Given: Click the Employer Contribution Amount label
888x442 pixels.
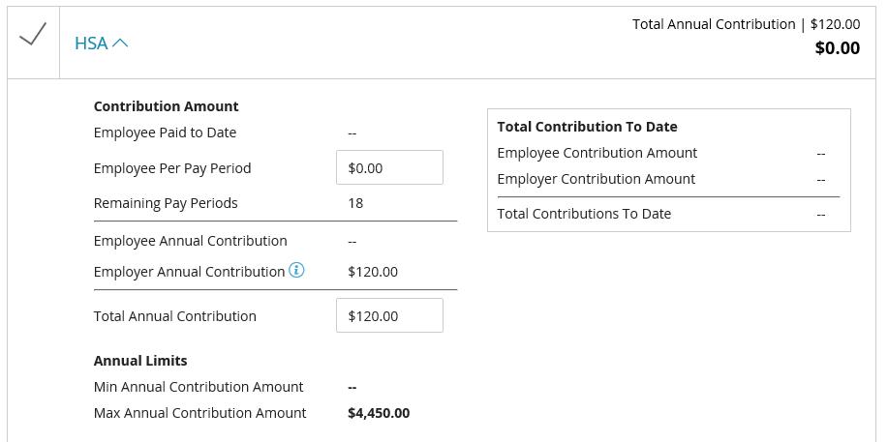Looking at the screenshot, I should click(596, 179).
